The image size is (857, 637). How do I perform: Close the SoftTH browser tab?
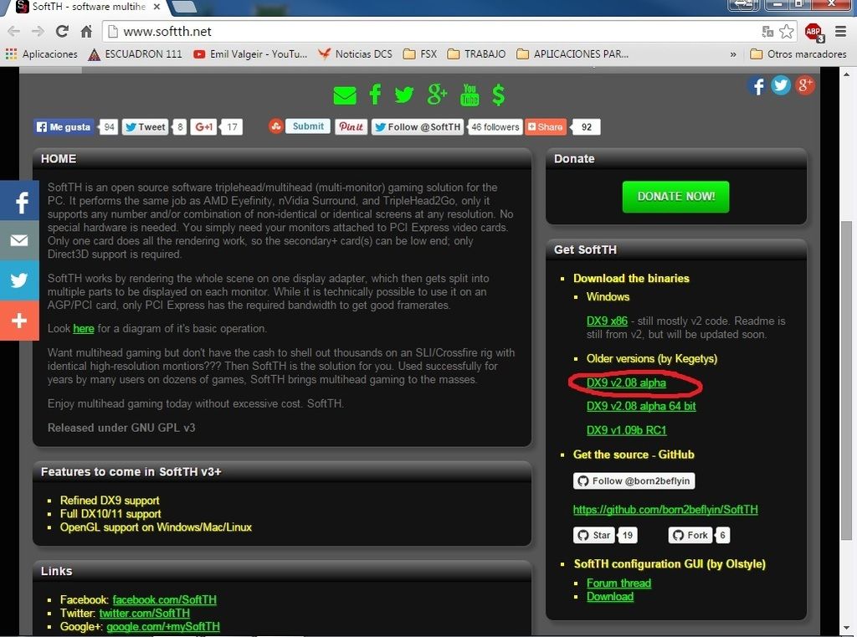tap(157, 7)
